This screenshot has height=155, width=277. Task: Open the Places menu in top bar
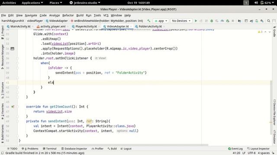(x=56, y=3)
